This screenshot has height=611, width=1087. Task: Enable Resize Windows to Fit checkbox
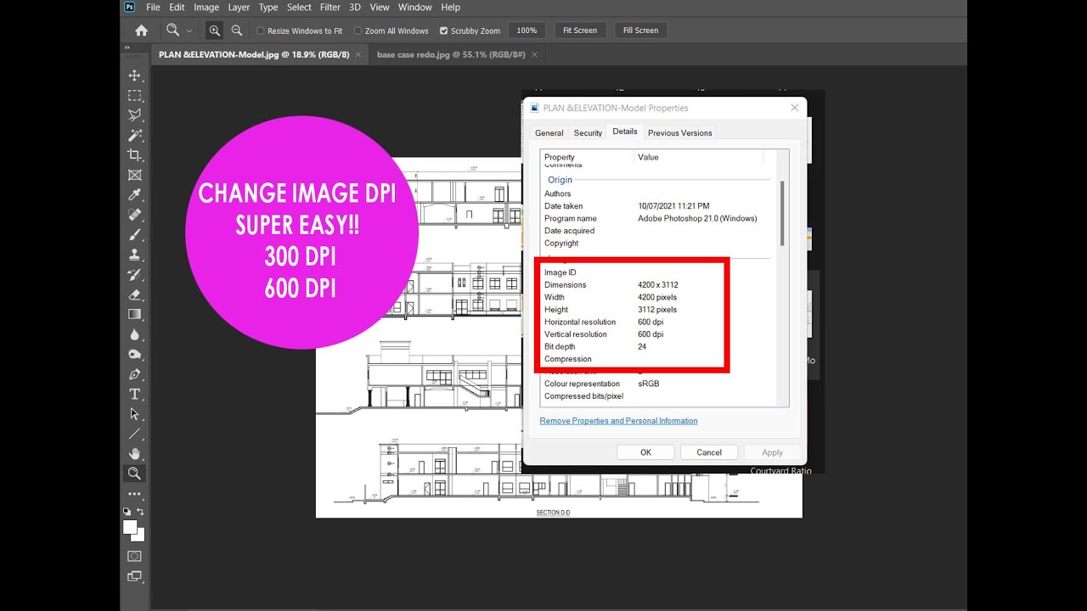pyautogui.click(x=261, y=31)
